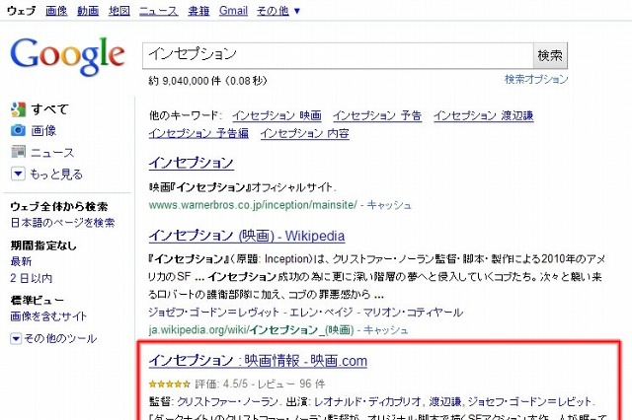Click the search input field
This screenshot has height=420, width=632.
click(x=336, y=54)
